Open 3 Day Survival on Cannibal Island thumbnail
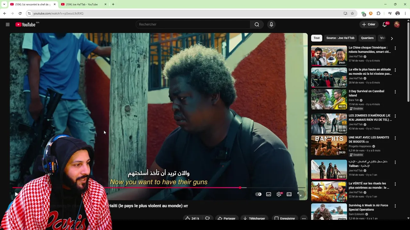410x230 pixels. (329, 99)
